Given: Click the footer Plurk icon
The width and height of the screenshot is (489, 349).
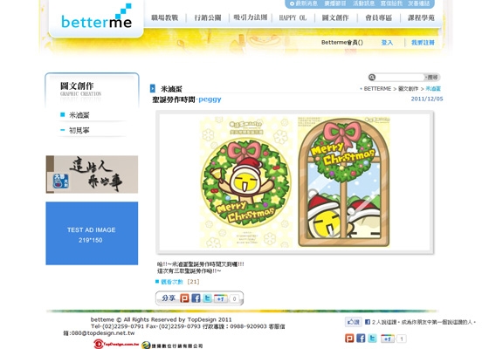Looking at the screenshot, I should pyautogui.click(x=349, y=339).
